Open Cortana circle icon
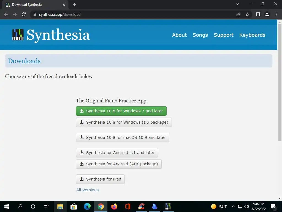 [33, 206]
